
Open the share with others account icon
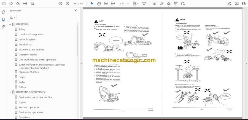coord(244,4)
